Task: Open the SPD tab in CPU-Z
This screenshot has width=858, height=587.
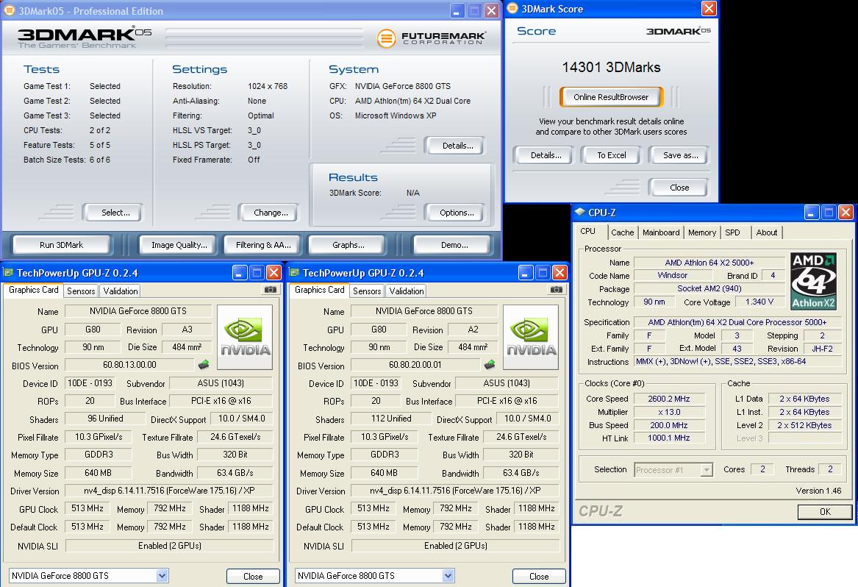Action: (x=733, y=232)
